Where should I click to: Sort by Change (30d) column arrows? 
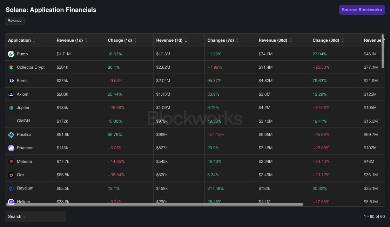coord(343,40)
